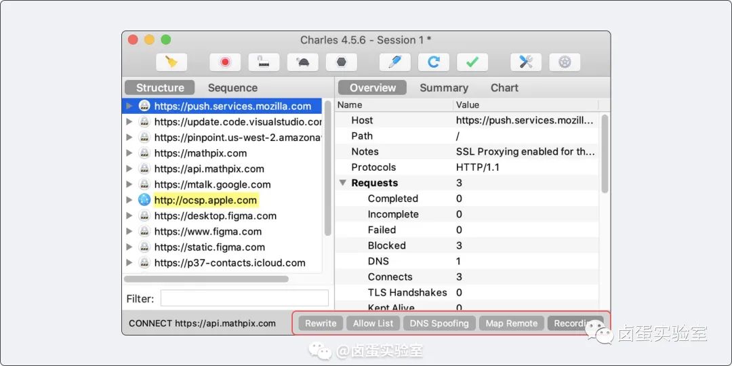Open the Summary tab
The image size is (732, 366).
coord(443,87)
